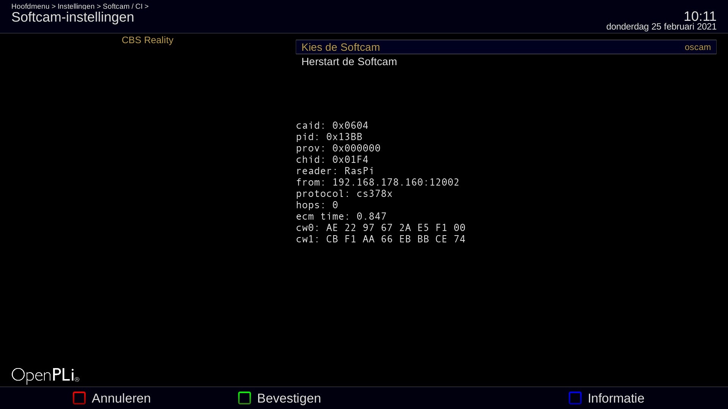
Task: Click the OpenPLi logo
Action: 45,375
